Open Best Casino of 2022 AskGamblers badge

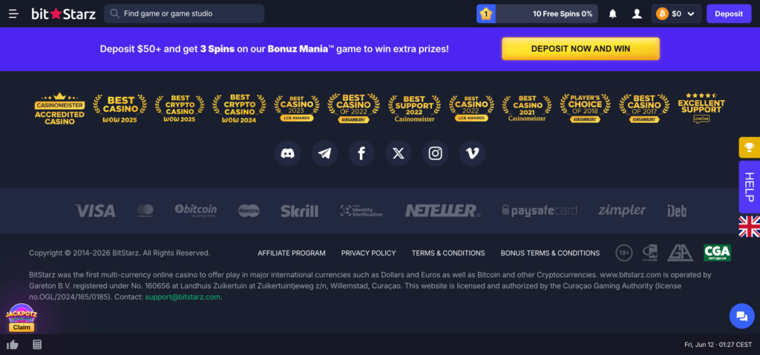[x=353, y=108]
